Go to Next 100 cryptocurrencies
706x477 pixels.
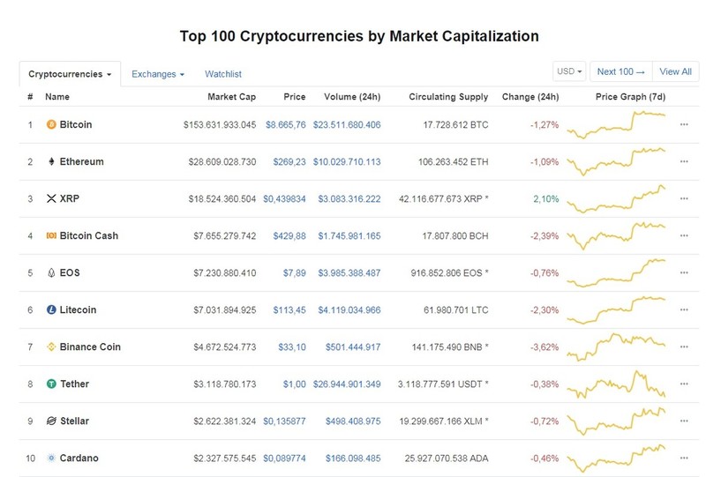pos(621,71)
